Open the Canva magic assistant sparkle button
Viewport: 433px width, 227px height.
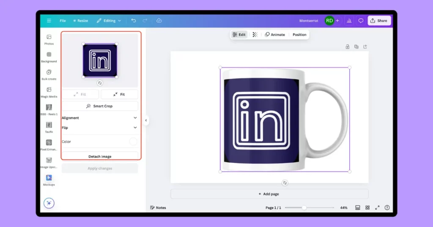point(49,203)
